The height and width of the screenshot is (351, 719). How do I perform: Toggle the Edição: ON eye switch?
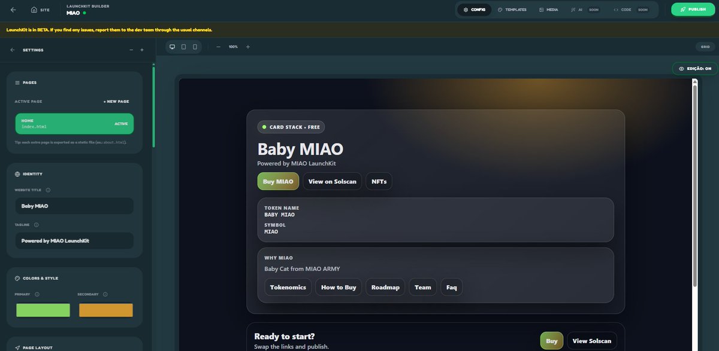(x=695, y=69)
